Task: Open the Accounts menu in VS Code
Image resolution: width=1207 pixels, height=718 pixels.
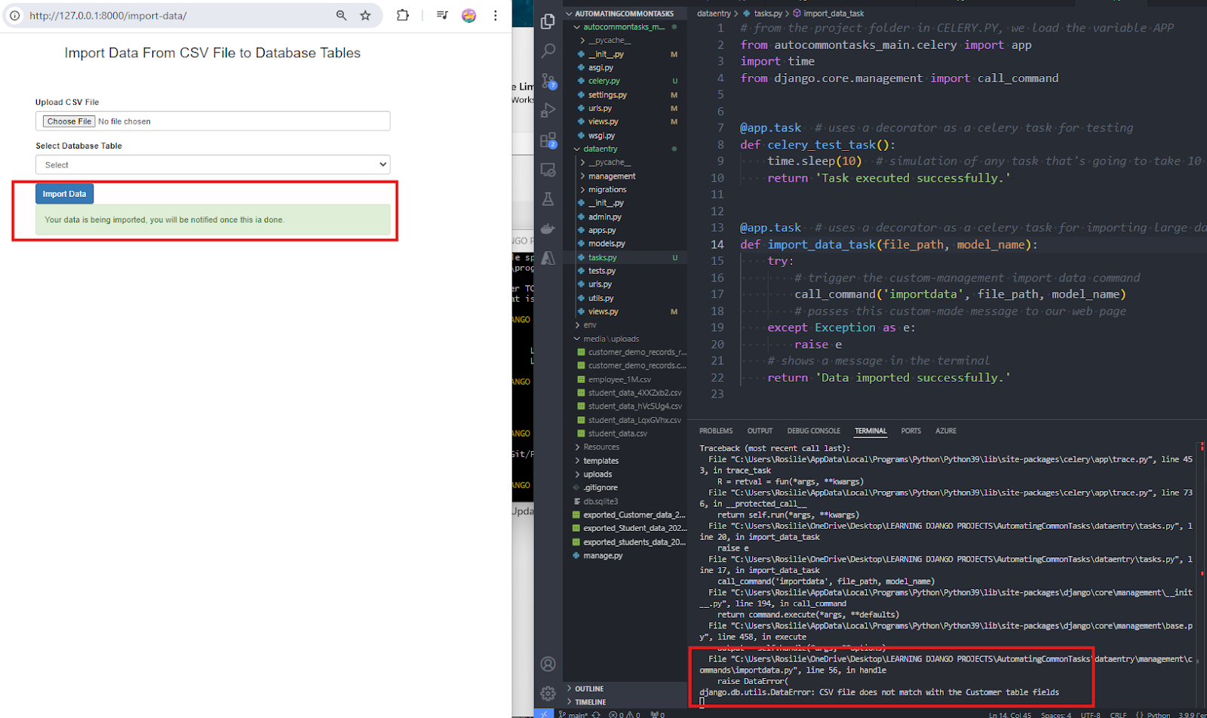Action: 548,664
